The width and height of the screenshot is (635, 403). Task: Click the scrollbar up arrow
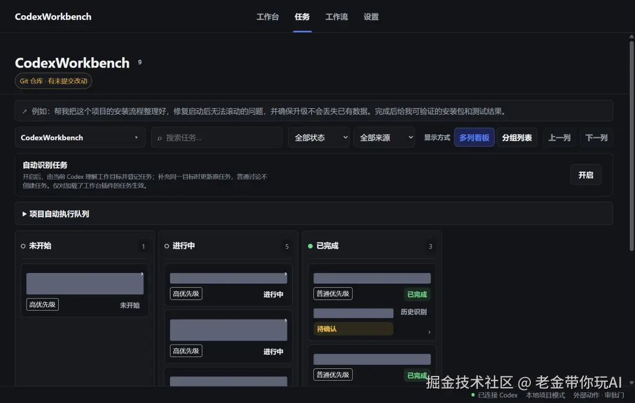click(x=631, y=36)
